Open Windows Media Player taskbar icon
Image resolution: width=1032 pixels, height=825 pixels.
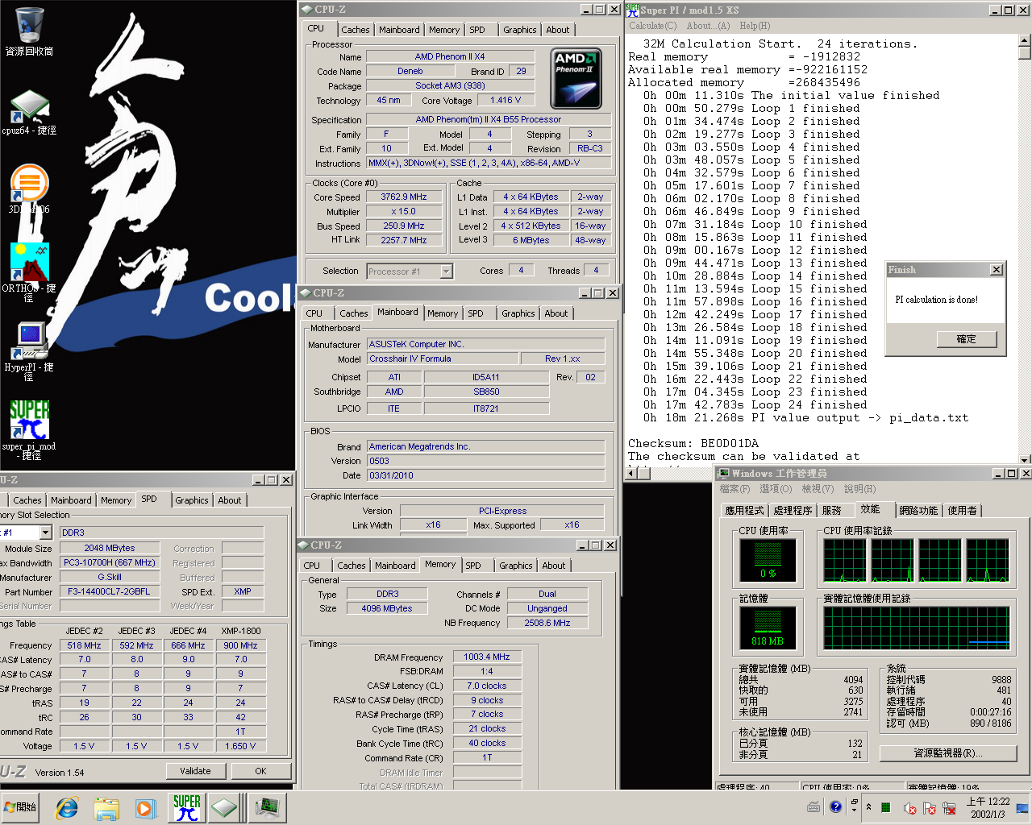click(145, 807)
